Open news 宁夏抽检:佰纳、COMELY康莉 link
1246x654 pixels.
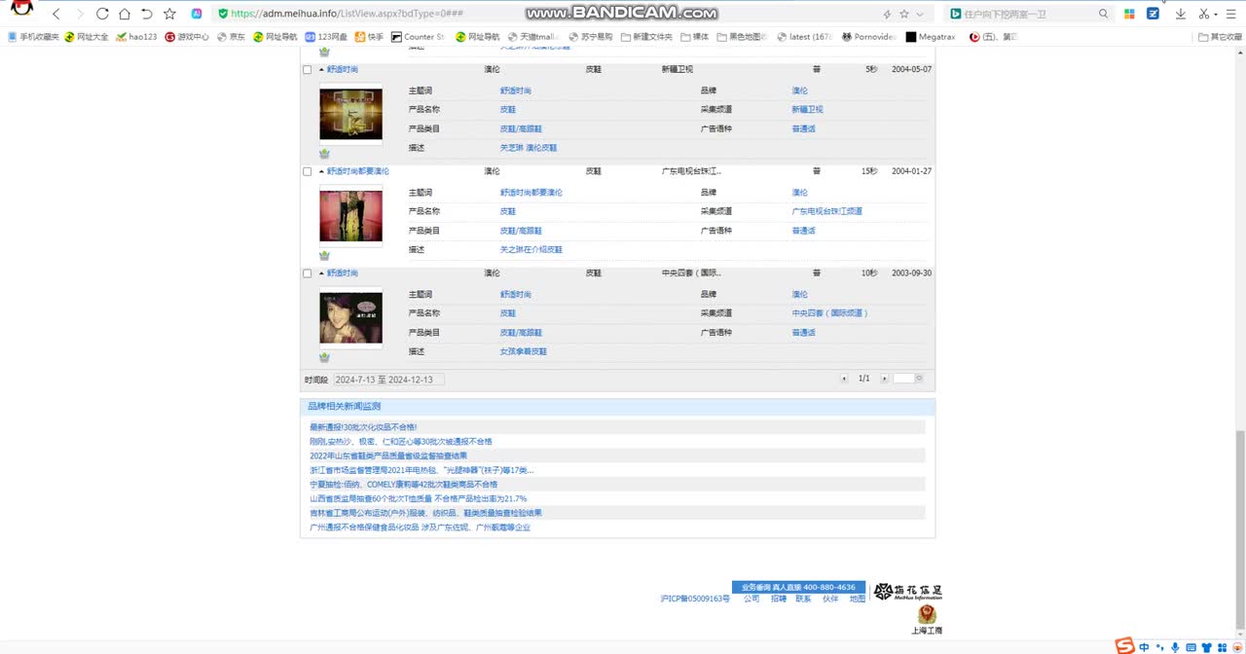[403, 484]
